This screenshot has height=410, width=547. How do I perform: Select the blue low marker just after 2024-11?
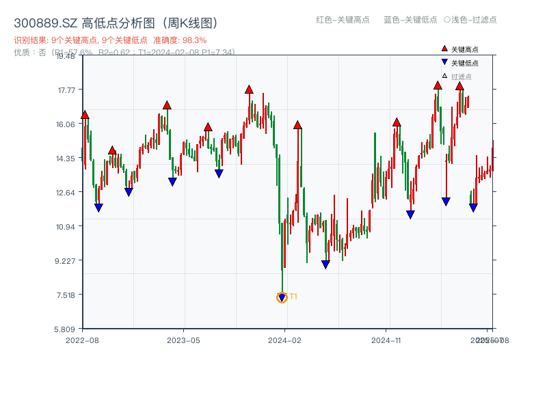411,215
